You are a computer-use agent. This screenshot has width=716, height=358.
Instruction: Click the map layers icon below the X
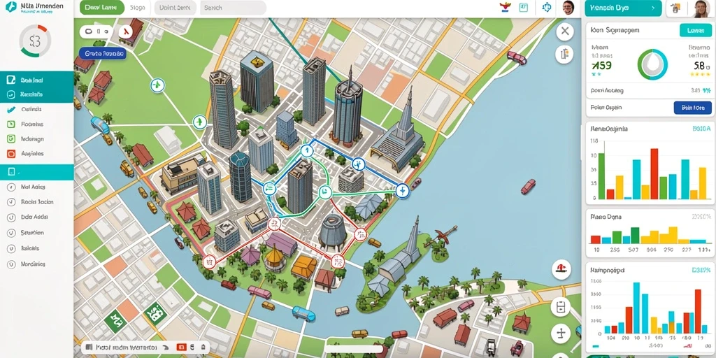(x=565, y=54)
